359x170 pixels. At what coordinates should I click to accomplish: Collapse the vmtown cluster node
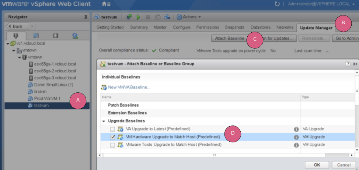point(20,57)
